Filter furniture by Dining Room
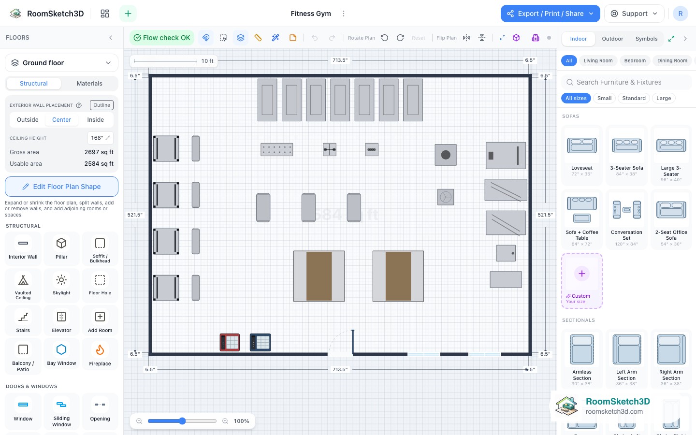The image size is (696, 435). [672, 61]
